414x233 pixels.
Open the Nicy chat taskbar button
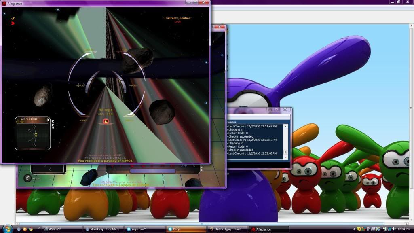[185, 229]
